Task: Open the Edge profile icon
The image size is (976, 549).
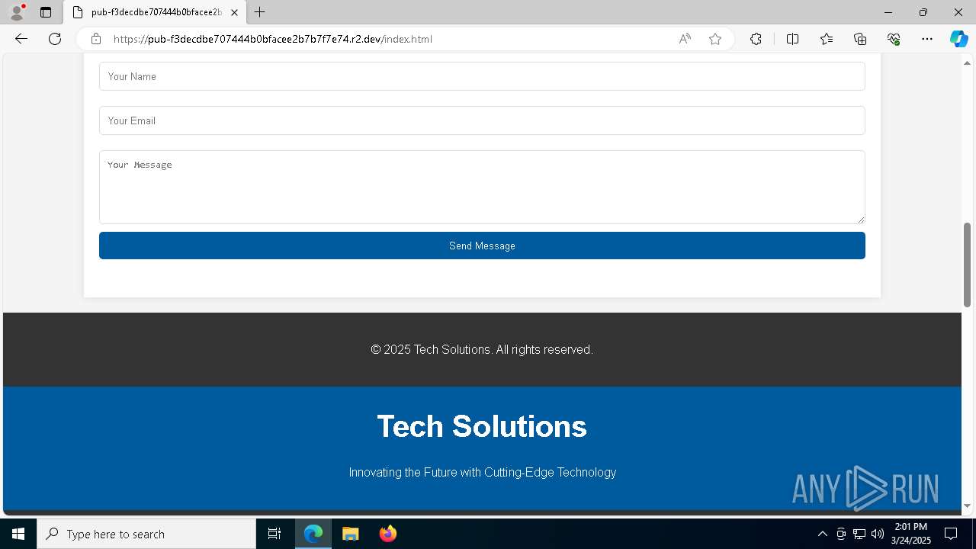Action: (16, 12)
